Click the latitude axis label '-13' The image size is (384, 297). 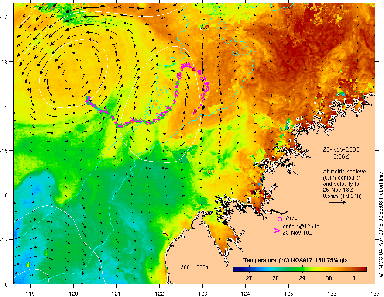(x=4, y=62)
